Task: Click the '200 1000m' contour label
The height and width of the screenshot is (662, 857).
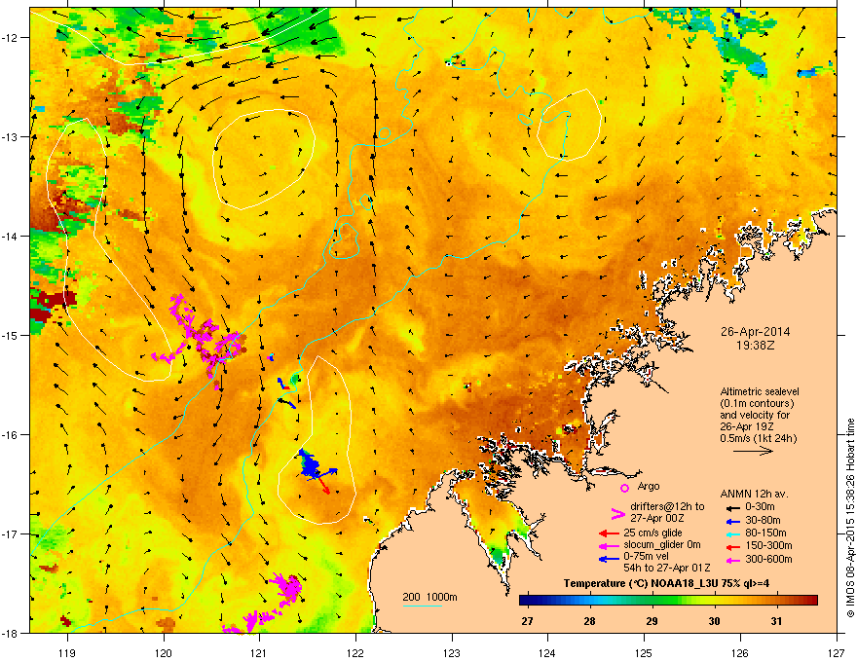Action: click(x=429, y=597)
